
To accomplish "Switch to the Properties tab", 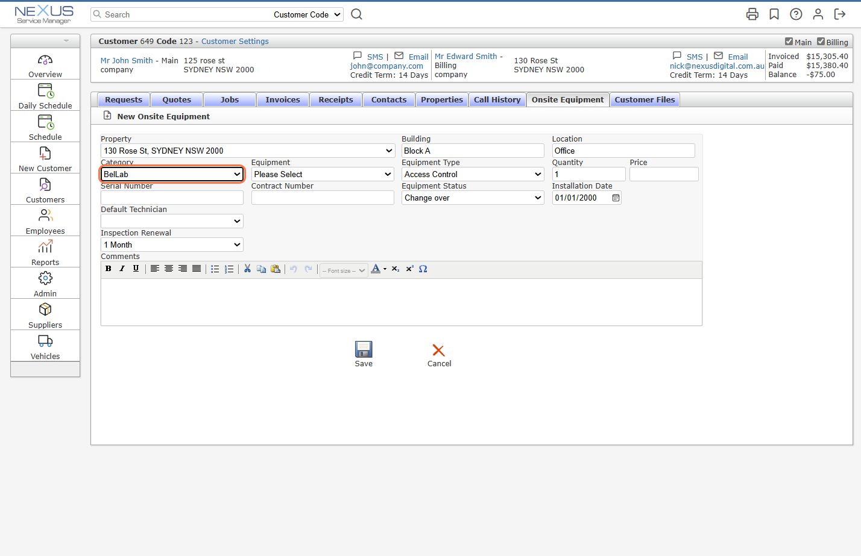I will [x=442, y=99].
